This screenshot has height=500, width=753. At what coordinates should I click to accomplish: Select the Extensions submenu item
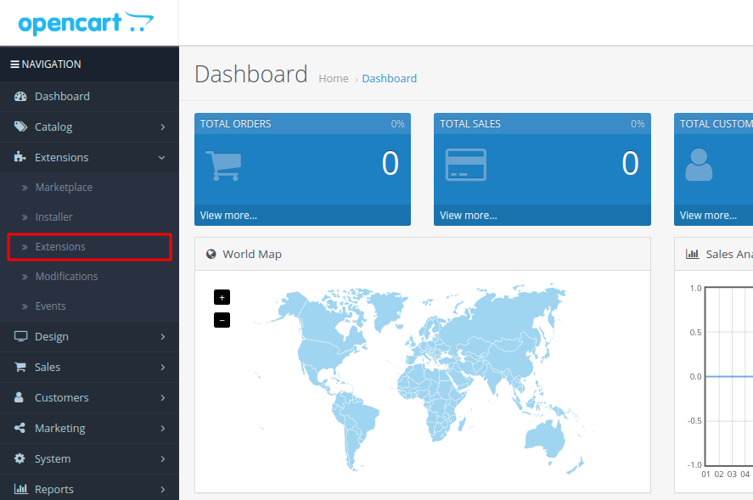pyautogui.click(x=89, y=247)
